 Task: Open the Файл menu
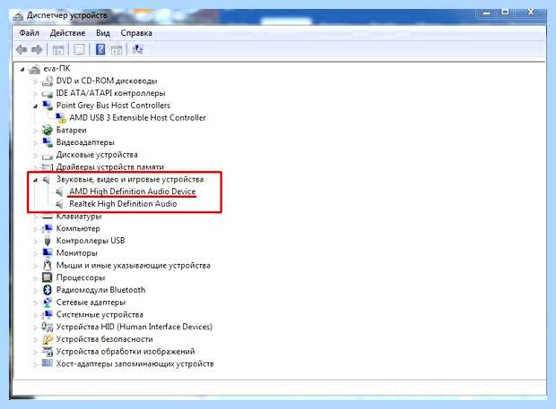click(29, 33)
